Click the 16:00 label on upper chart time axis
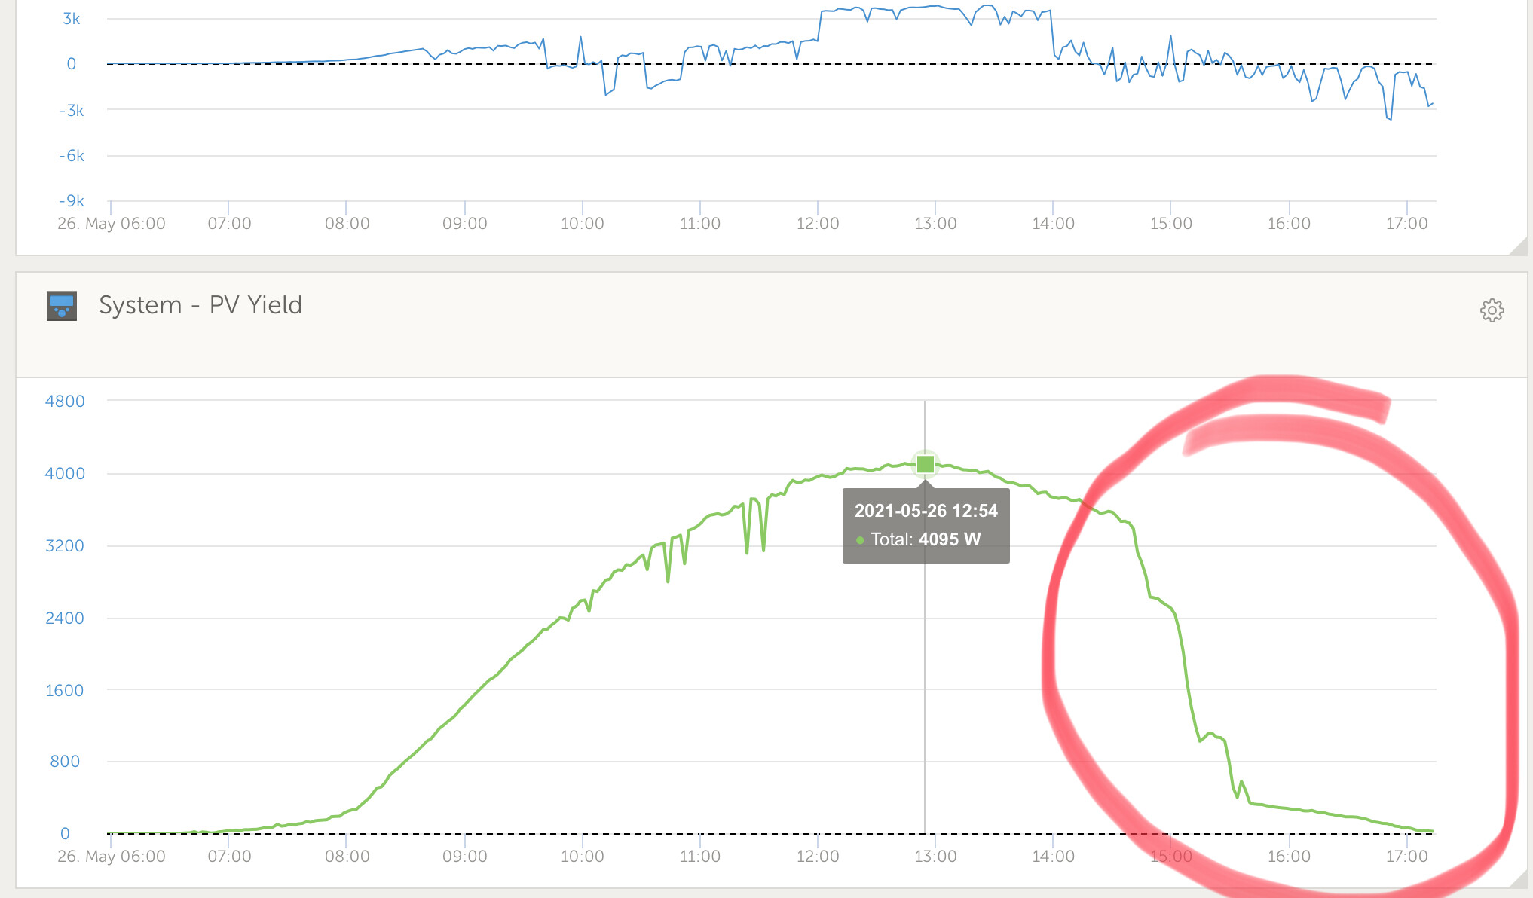 point(1289,223)
